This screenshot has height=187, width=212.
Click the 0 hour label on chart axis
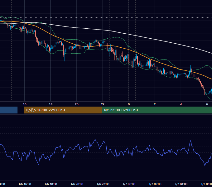click(129, 104)
